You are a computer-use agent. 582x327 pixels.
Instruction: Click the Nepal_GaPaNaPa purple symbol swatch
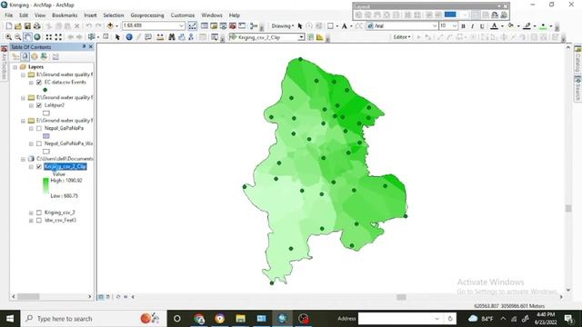[x=46, y=136]
